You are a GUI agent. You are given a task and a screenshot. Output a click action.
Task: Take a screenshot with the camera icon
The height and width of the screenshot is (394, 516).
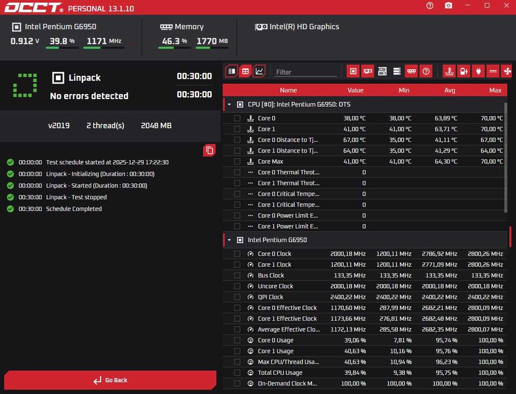point(448,6)
